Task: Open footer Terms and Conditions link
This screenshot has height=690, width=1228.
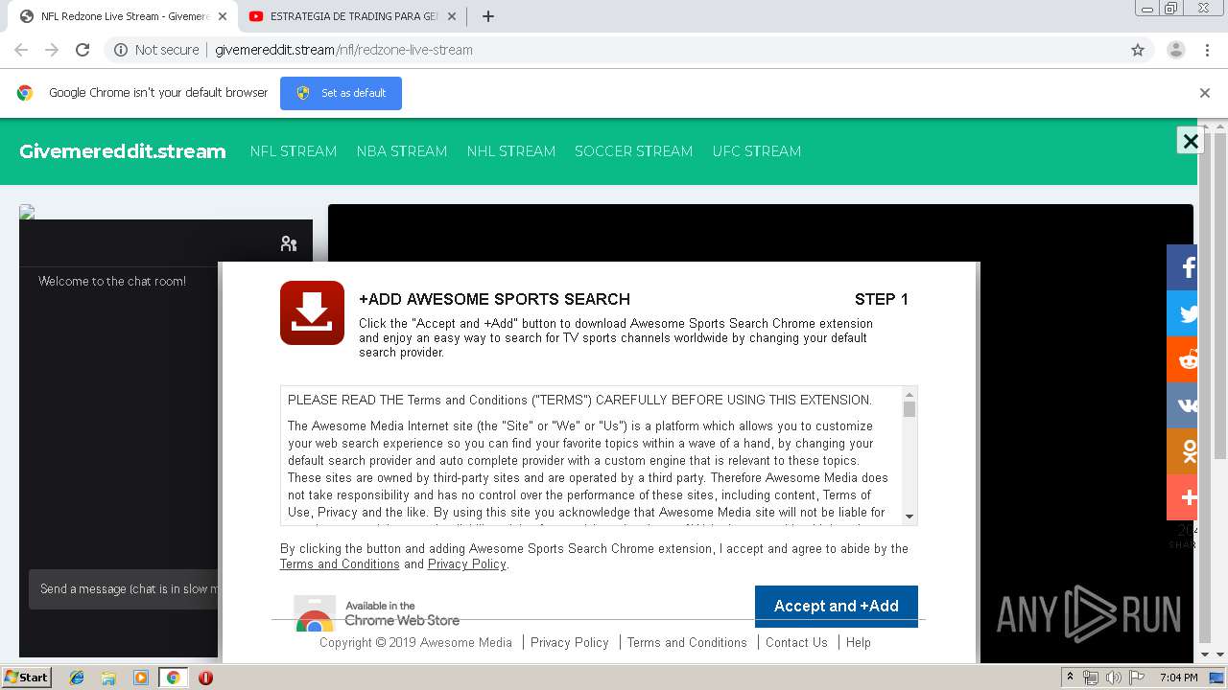Action: pyautogui.click(x=687, y=643)
